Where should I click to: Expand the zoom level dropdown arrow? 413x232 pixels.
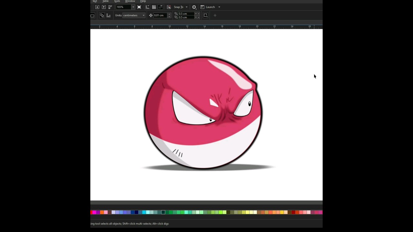coord(133,7)
